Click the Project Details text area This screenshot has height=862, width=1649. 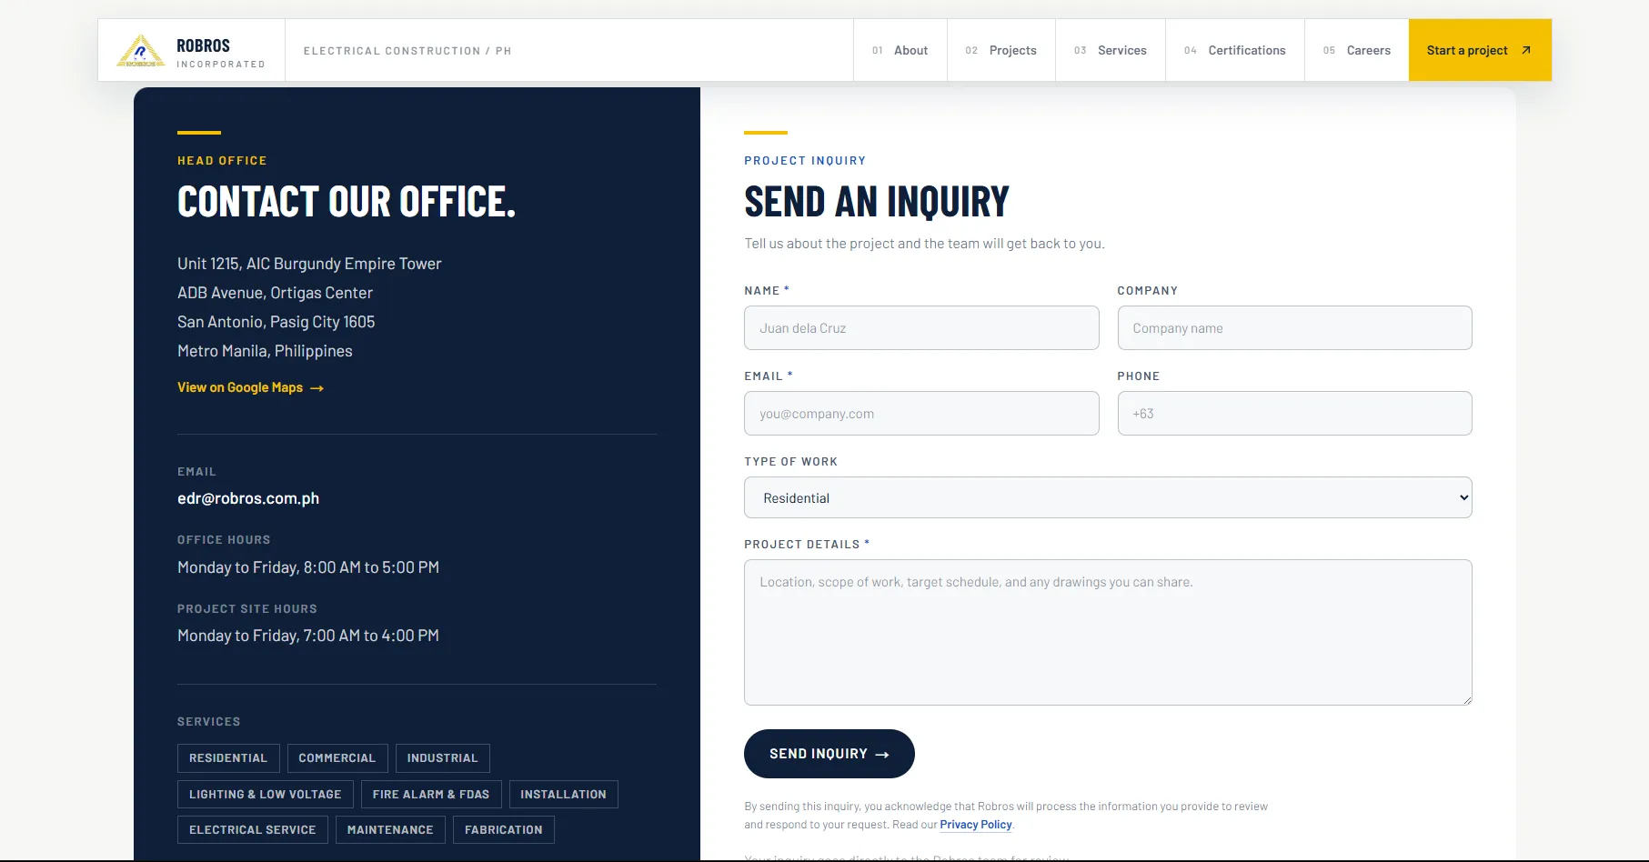(x=1108, y=632)
